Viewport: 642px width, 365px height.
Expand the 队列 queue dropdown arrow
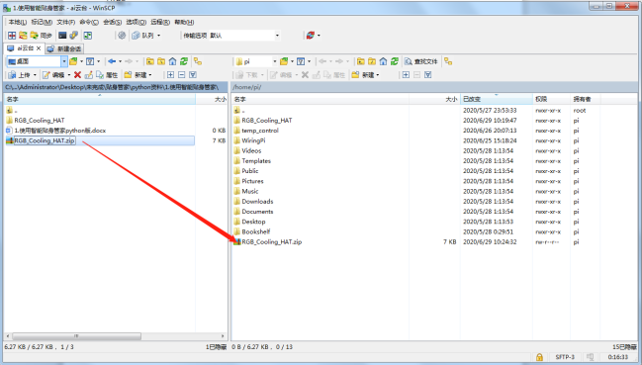click(159, 36)
